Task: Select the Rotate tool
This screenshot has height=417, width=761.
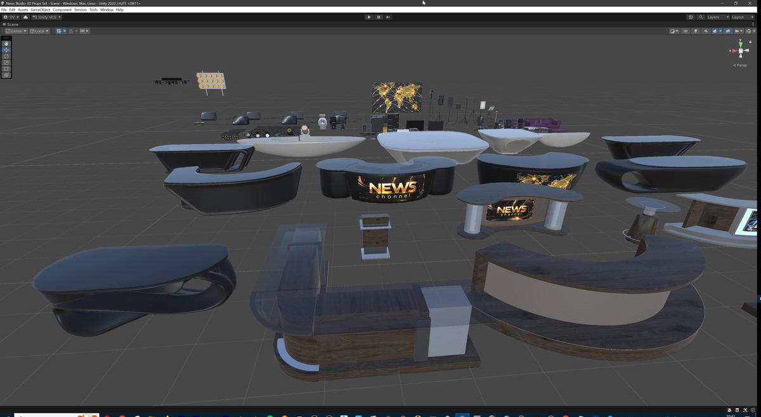Action: click(6, 56)
